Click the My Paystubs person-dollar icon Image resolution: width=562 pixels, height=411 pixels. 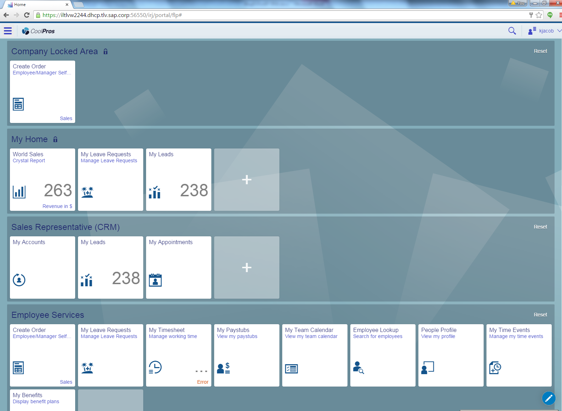pyautogui.click(x=223, y=368)
